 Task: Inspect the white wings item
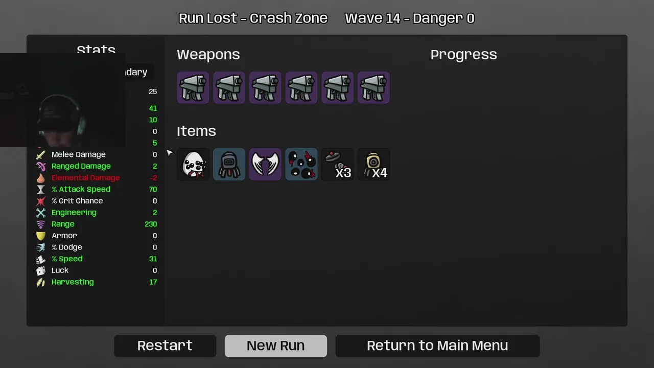click(265, 164)
